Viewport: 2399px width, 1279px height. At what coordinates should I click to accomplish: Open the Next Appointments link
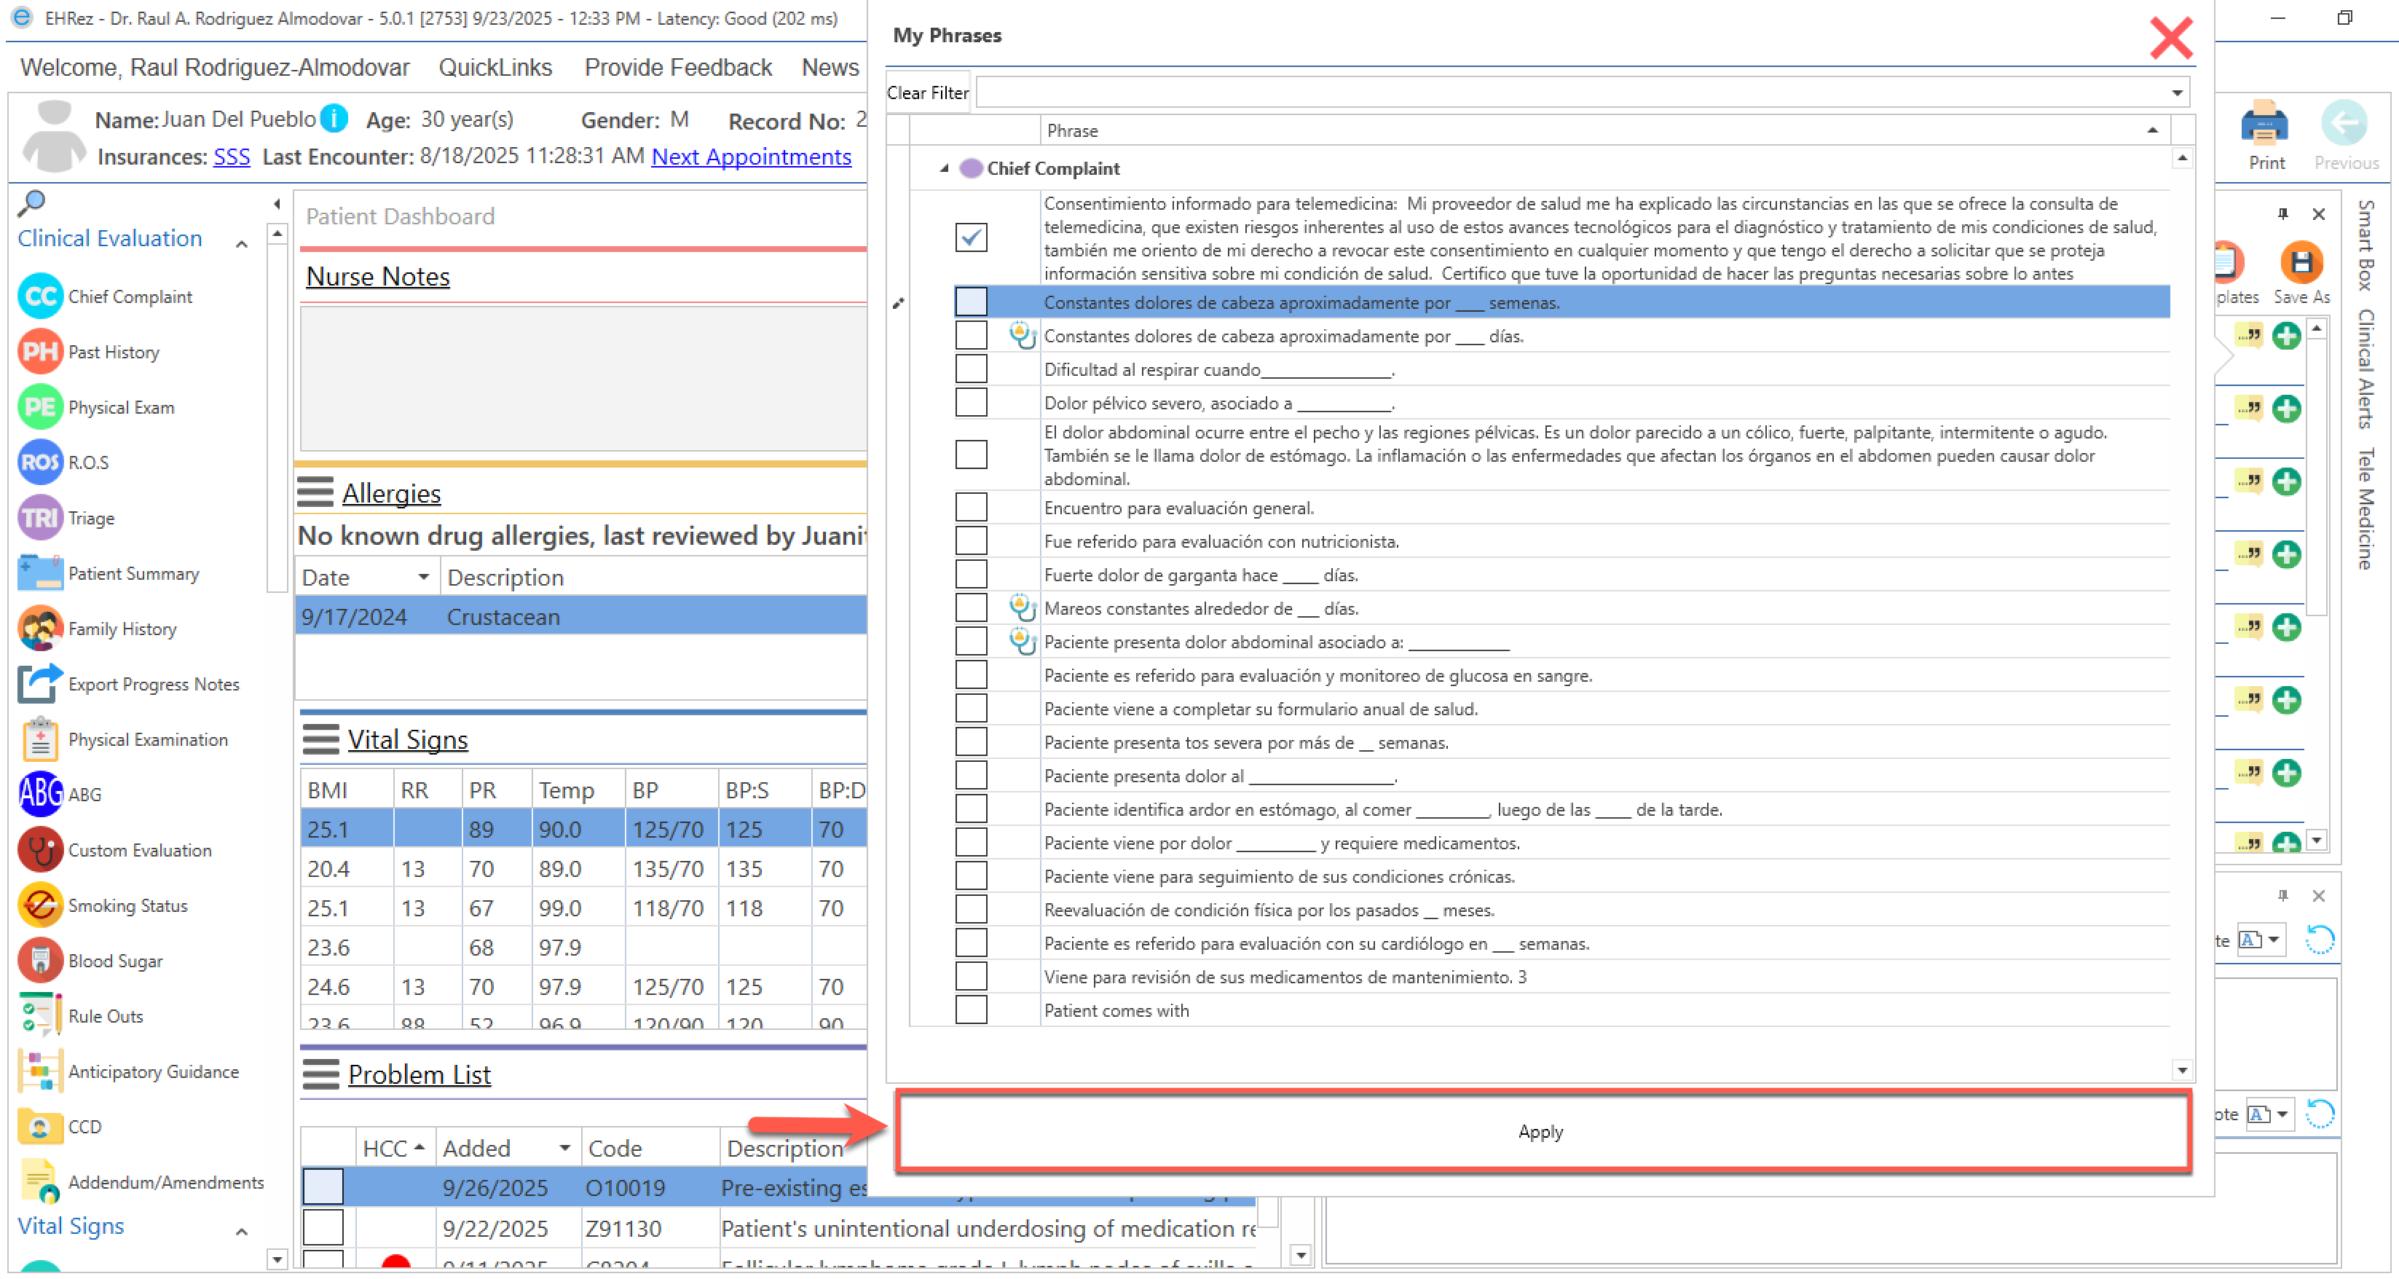pyautogui.click(x=751, y=157)
